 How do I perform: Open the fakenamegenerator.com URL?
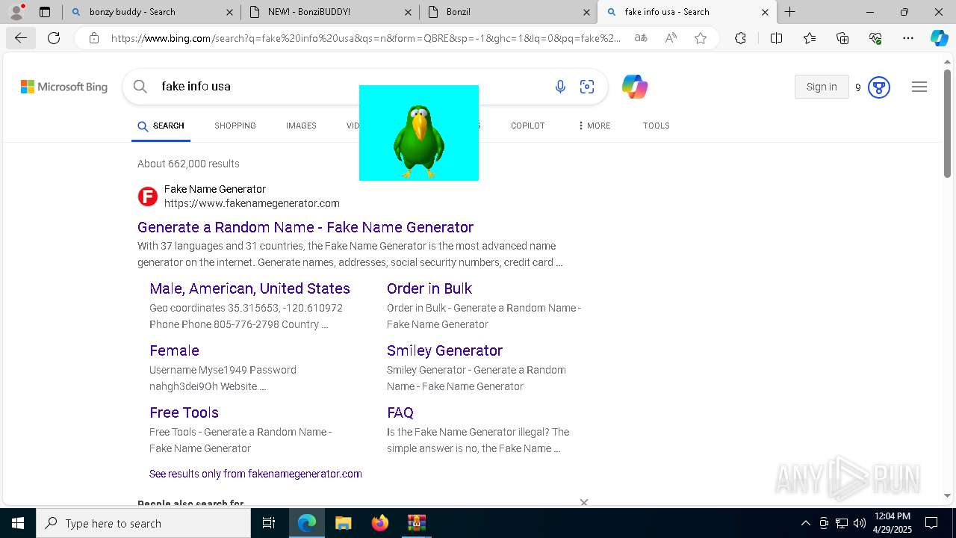pos(252,203)
